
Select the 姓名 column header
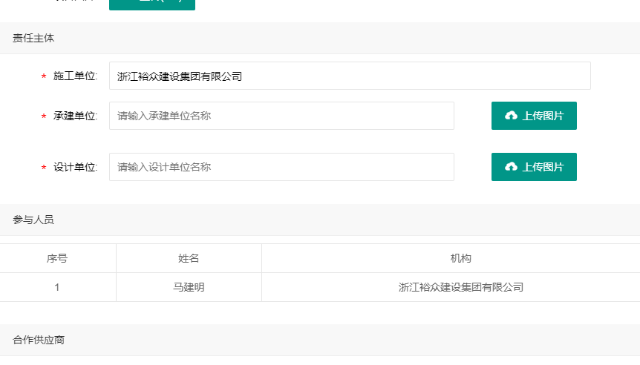coord(189,259)
